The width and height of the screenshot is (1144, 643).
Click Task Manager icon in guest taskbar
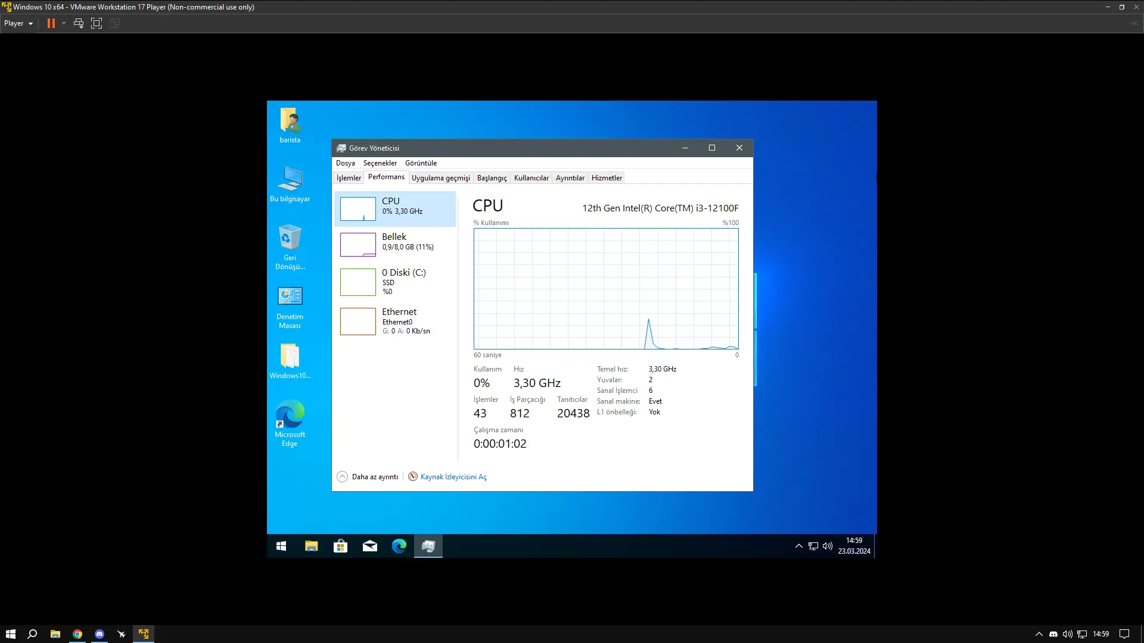(428, 546)
